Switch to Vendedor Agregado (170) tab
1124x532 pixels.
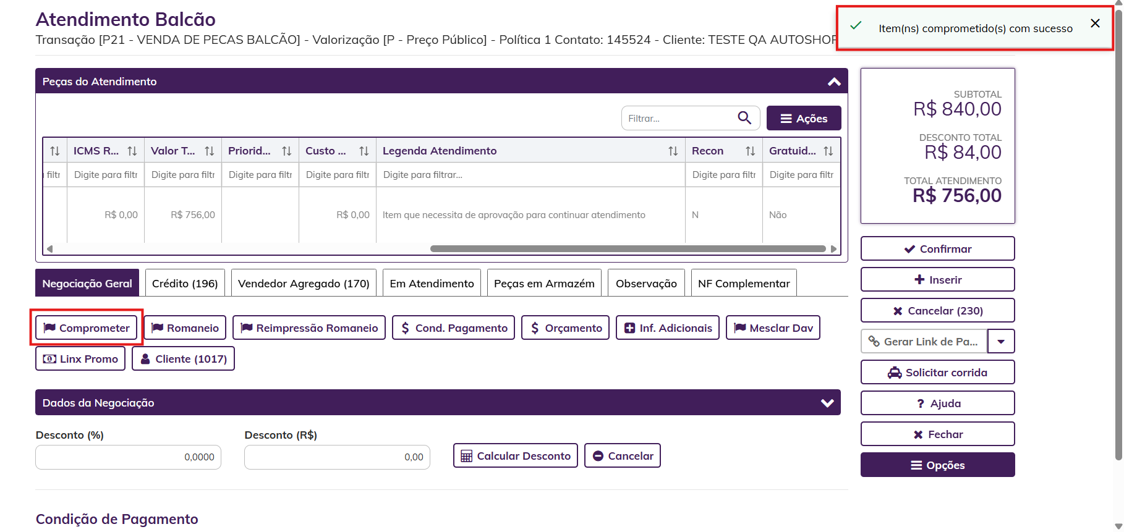coord(304,283)
